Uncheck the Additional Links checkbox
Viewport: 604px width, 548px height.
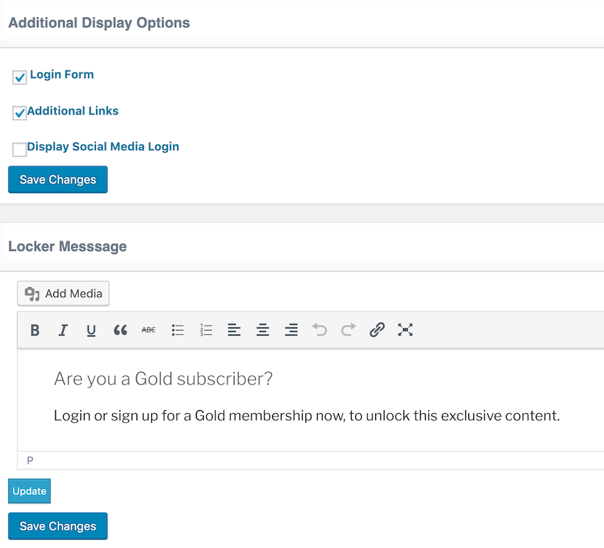20,113
